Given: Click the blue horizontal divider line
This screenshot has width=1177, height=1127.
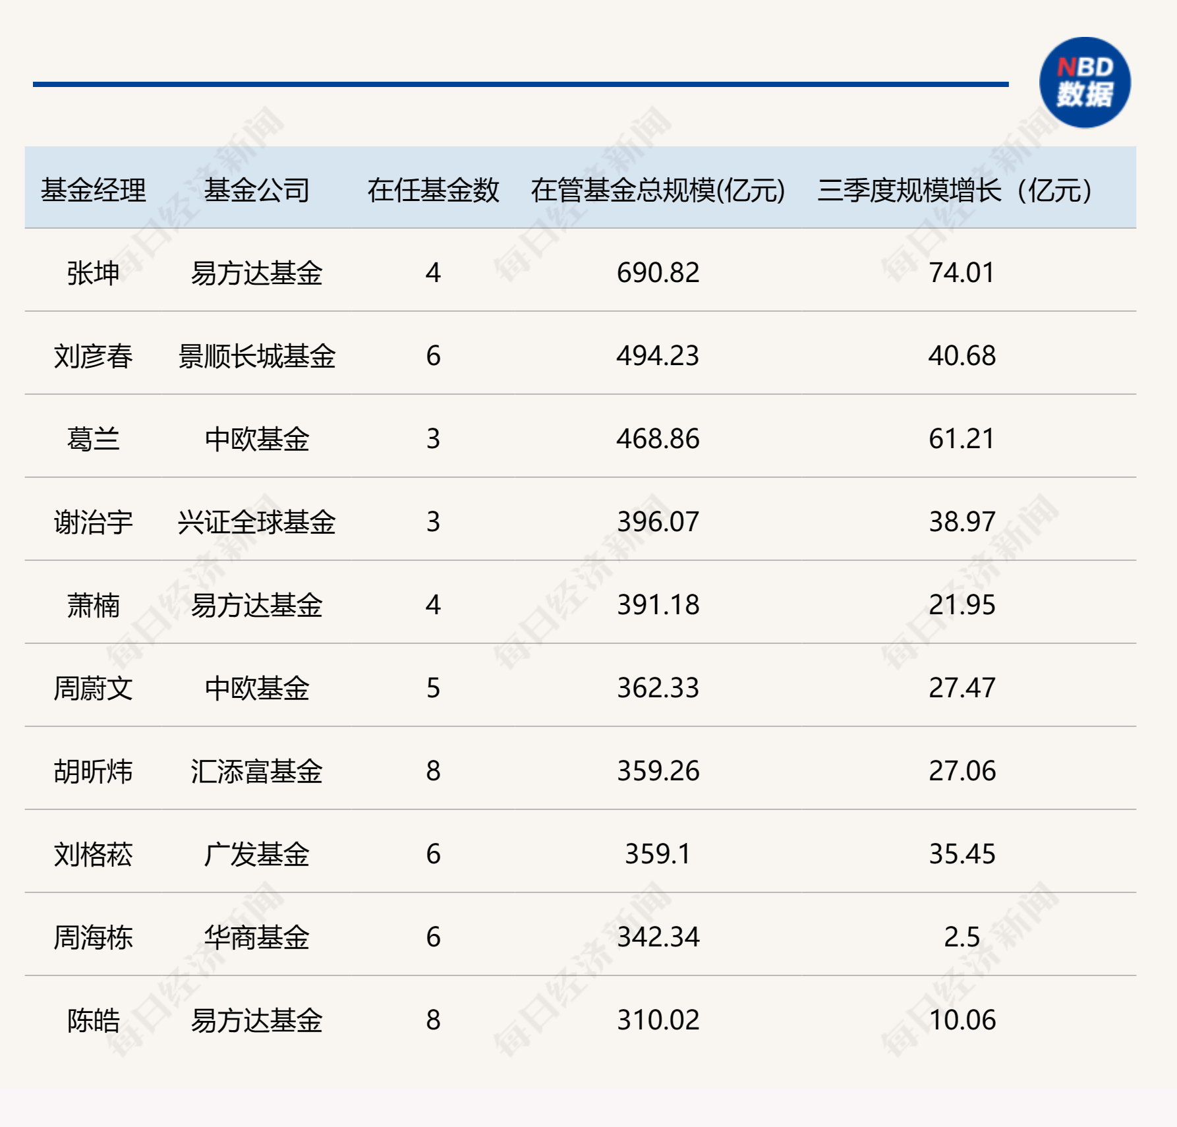Looking at the screenshot, I should [x=521, y=84].
